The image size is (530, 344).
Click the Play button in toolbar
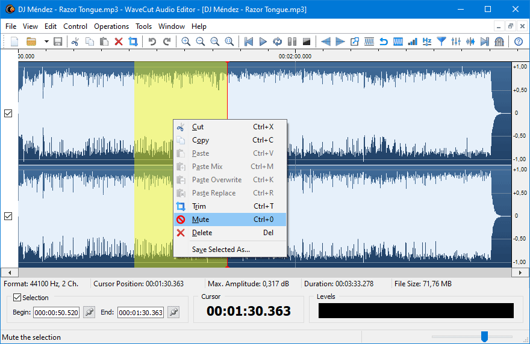[x=263, y=41]
